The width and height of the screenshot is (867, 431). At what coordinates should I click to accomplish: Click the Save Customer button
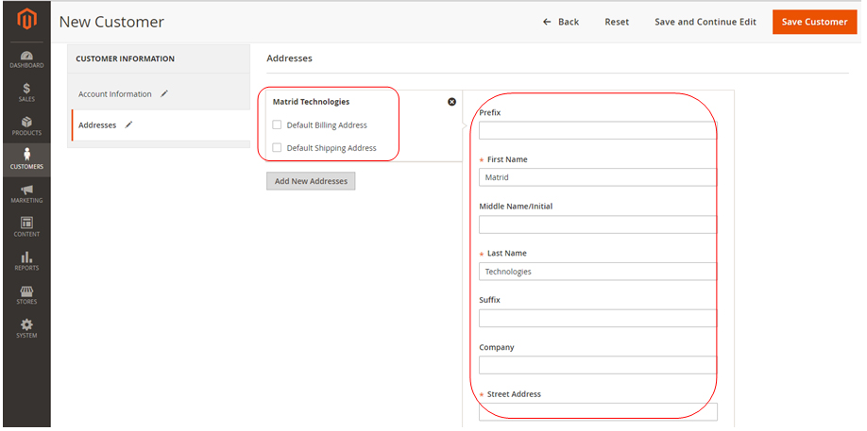pos(814,22)
